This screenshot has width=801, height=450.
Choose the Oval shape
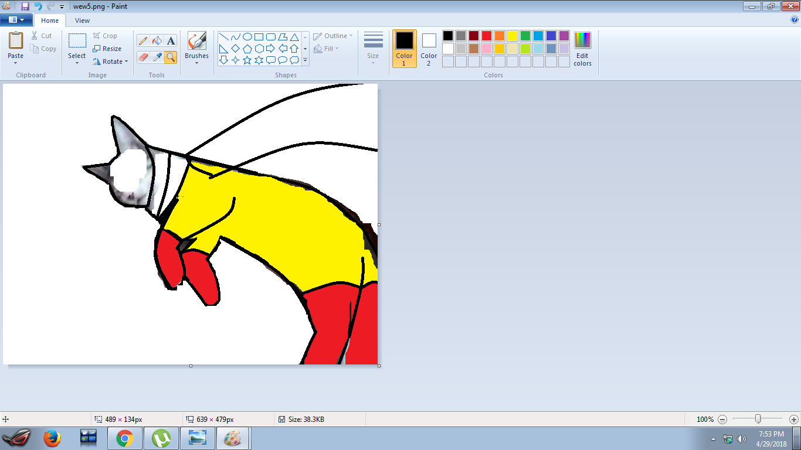click(x=247, y=36)
